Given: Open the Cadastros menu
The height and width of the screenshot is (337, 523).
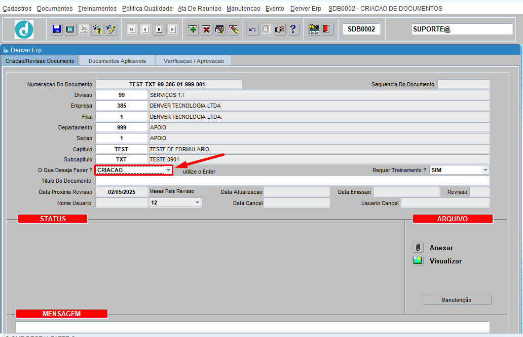Looking at the screenshot, I should (17, 8).
